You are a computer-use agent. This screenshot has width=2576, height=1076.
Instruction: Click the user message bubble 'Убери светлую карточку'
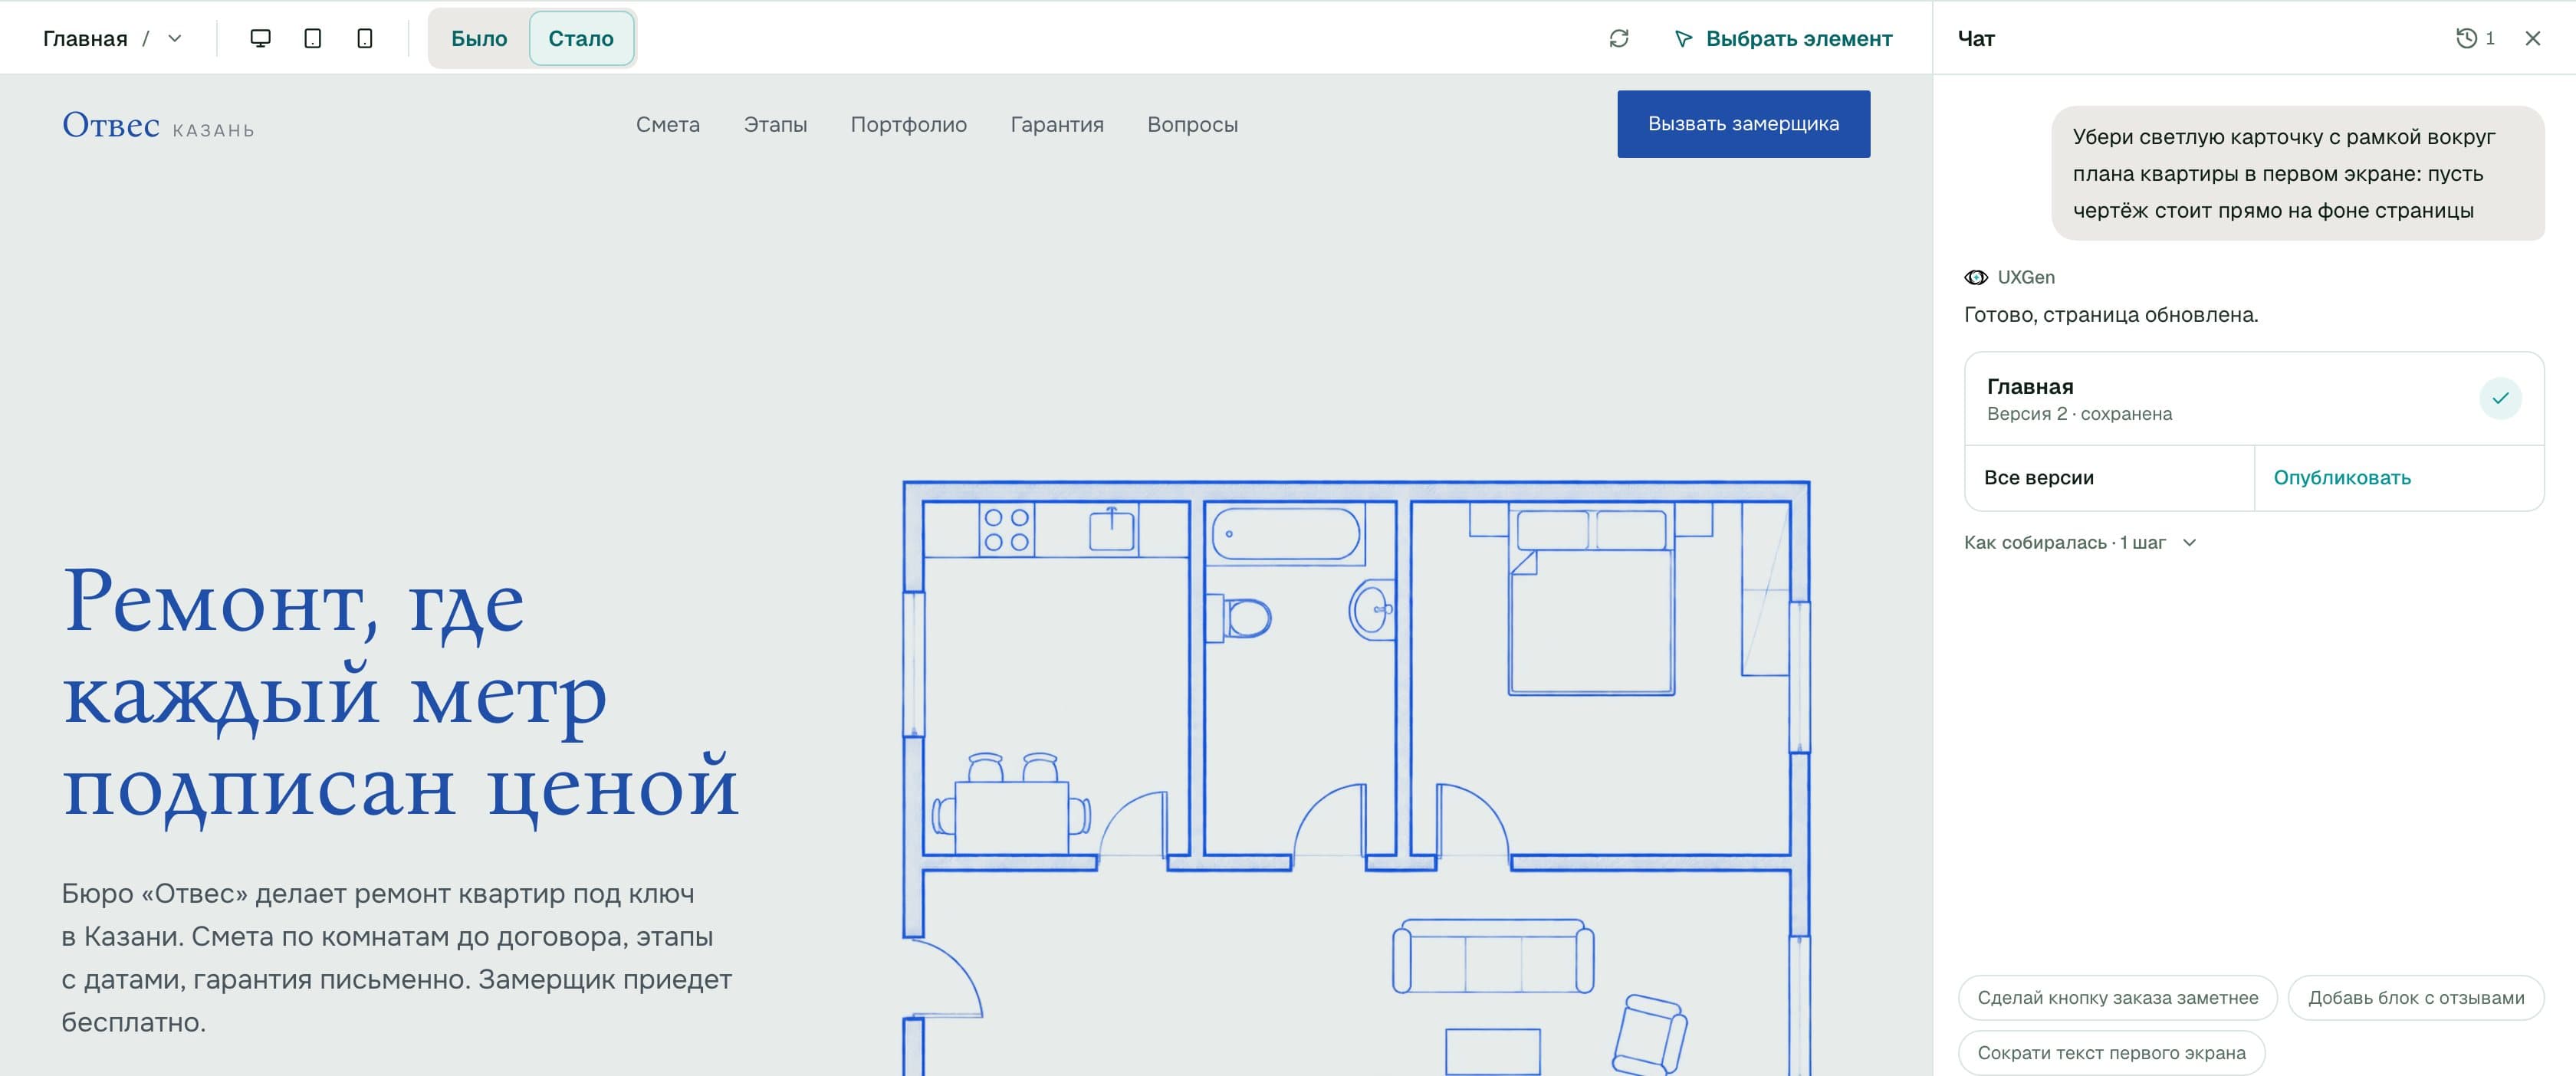(2298, 173)
